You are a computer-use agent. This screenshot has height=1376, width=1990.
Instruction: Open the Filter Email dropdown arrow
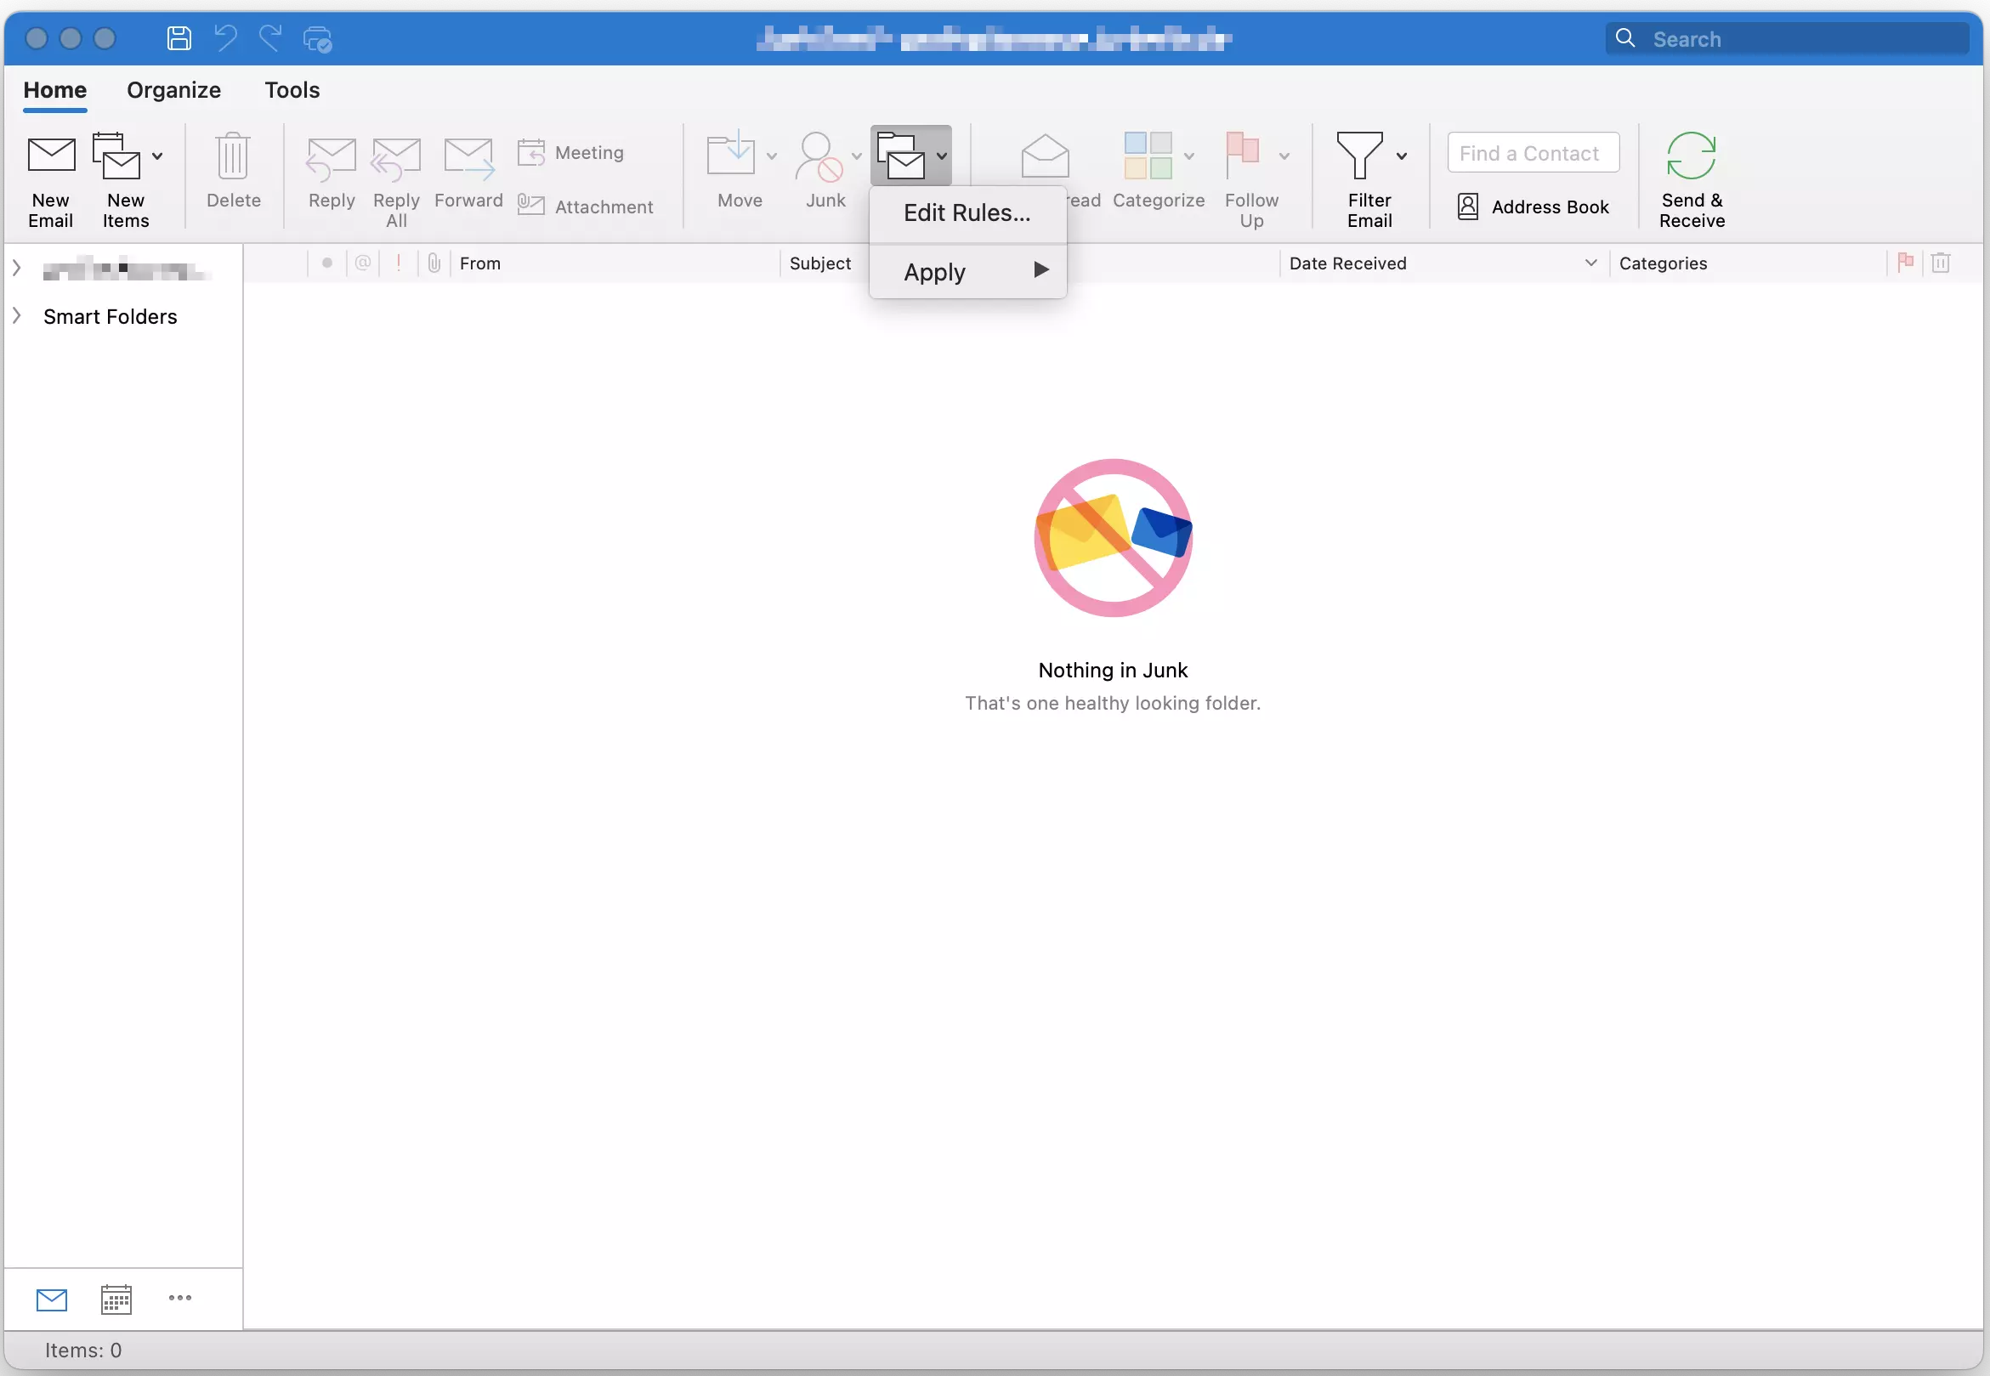[1402, 156]
